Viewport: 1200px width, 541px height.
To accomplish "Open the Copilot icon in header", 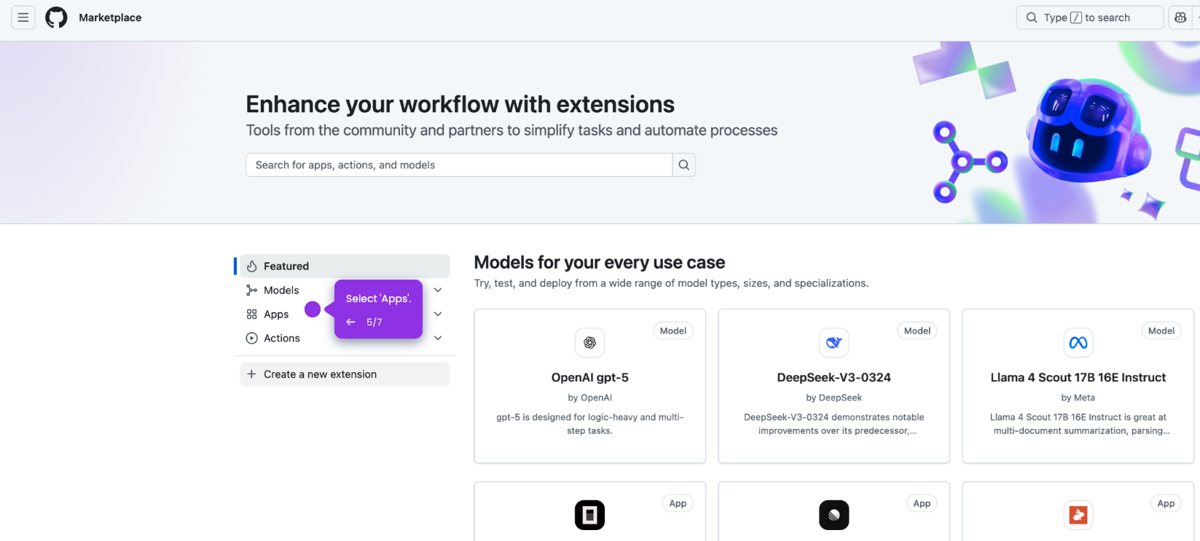I will coord(1180,17).
